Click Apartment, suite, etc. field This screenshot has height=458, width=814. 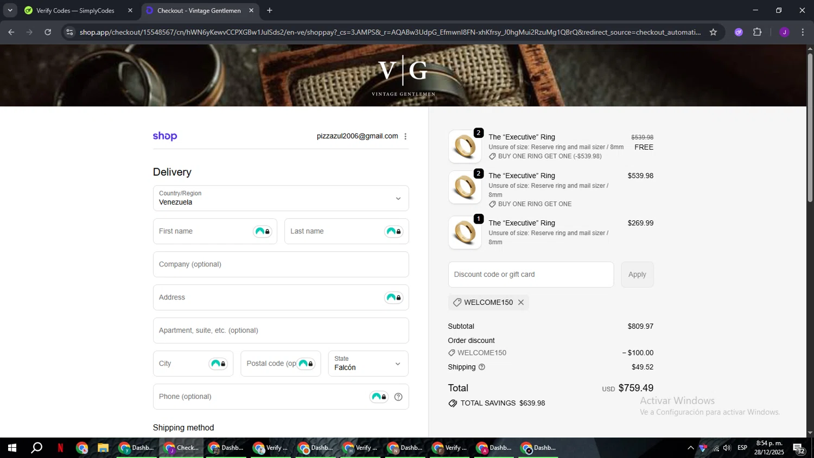[x=281, y=330]
